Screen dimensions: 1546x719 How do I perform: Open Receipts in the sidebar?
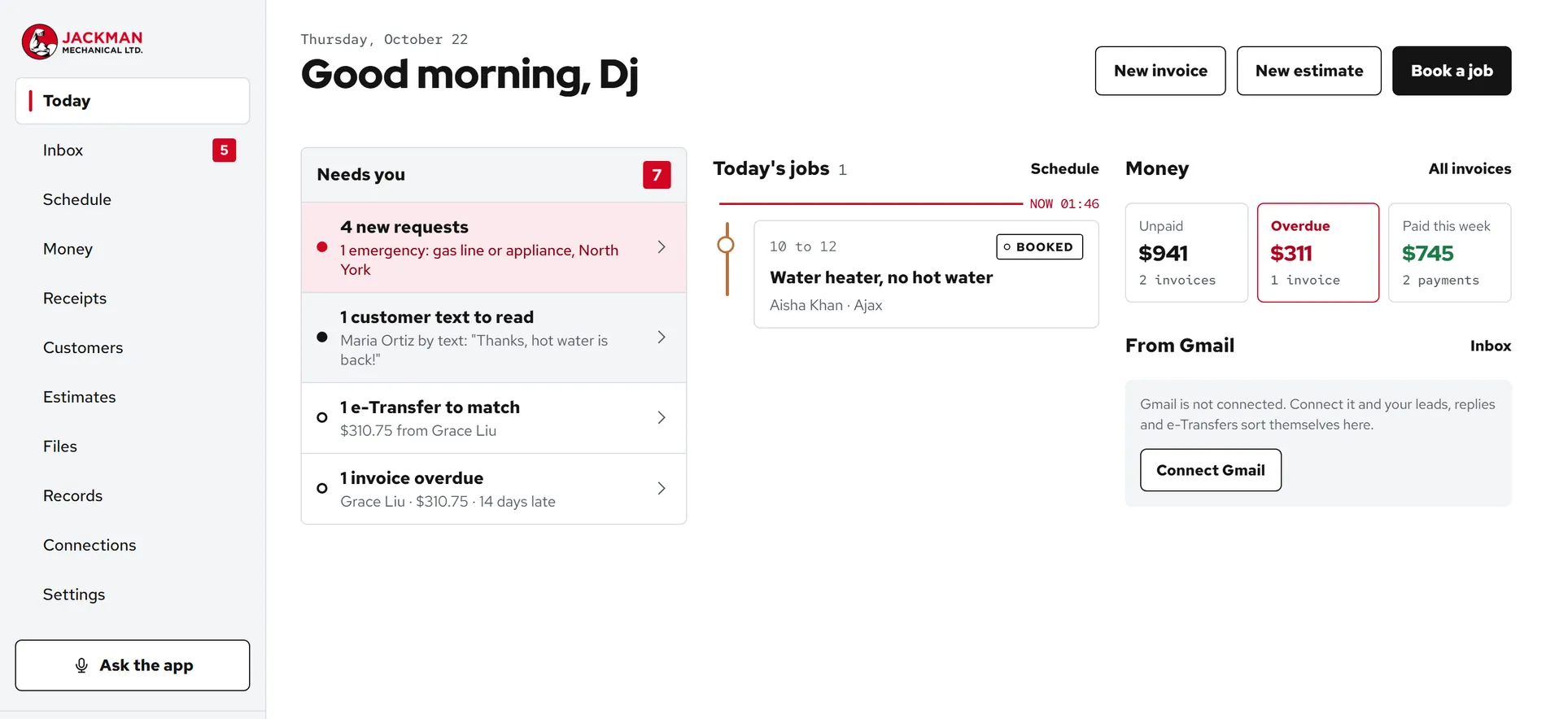pyautogui.click(x=133, y=298)
